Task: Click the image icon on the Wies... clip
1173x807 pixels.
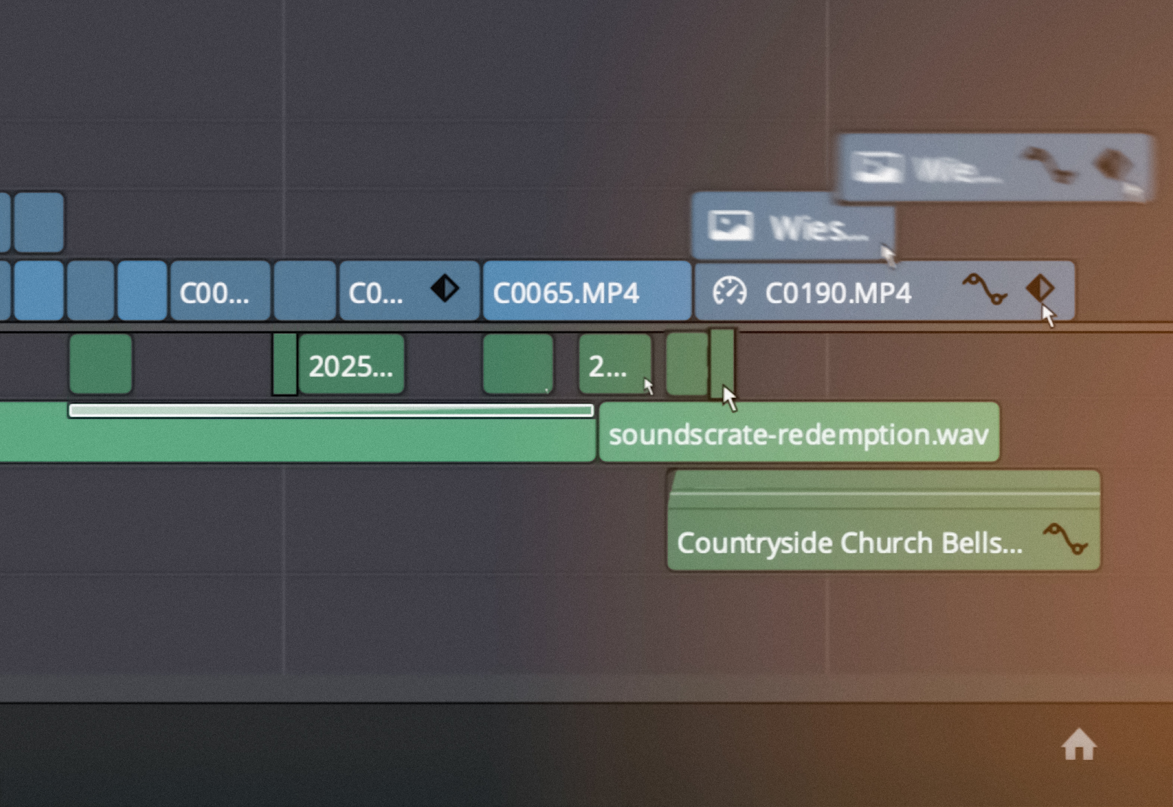Action: coord(730,225)
